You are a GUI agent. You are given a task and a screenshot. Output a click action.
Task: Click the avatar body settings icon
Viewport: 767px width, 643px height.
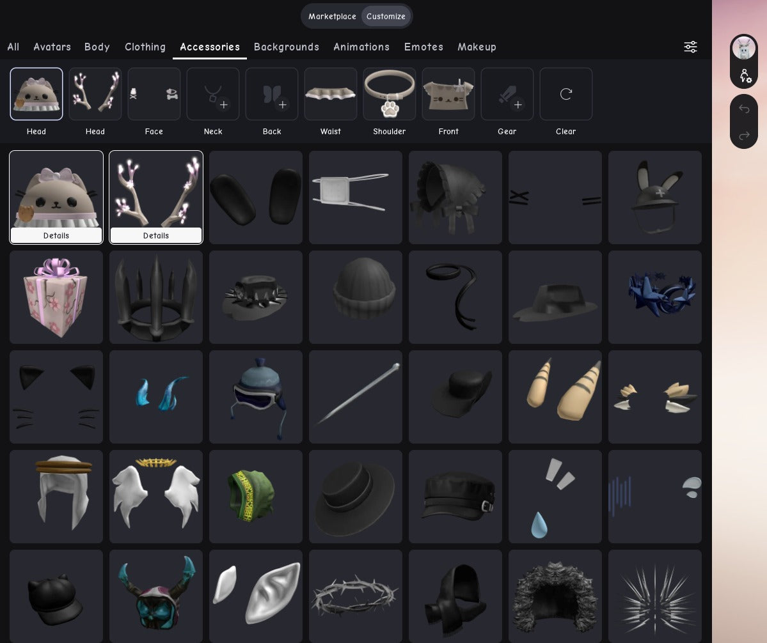click(x=745, y=75)
